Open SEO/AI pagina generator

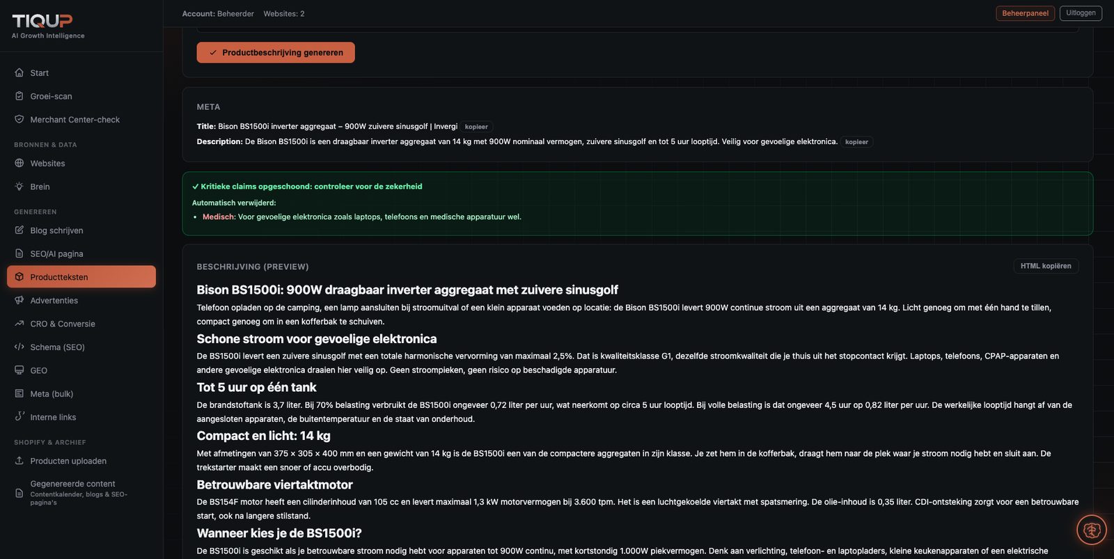81,253
